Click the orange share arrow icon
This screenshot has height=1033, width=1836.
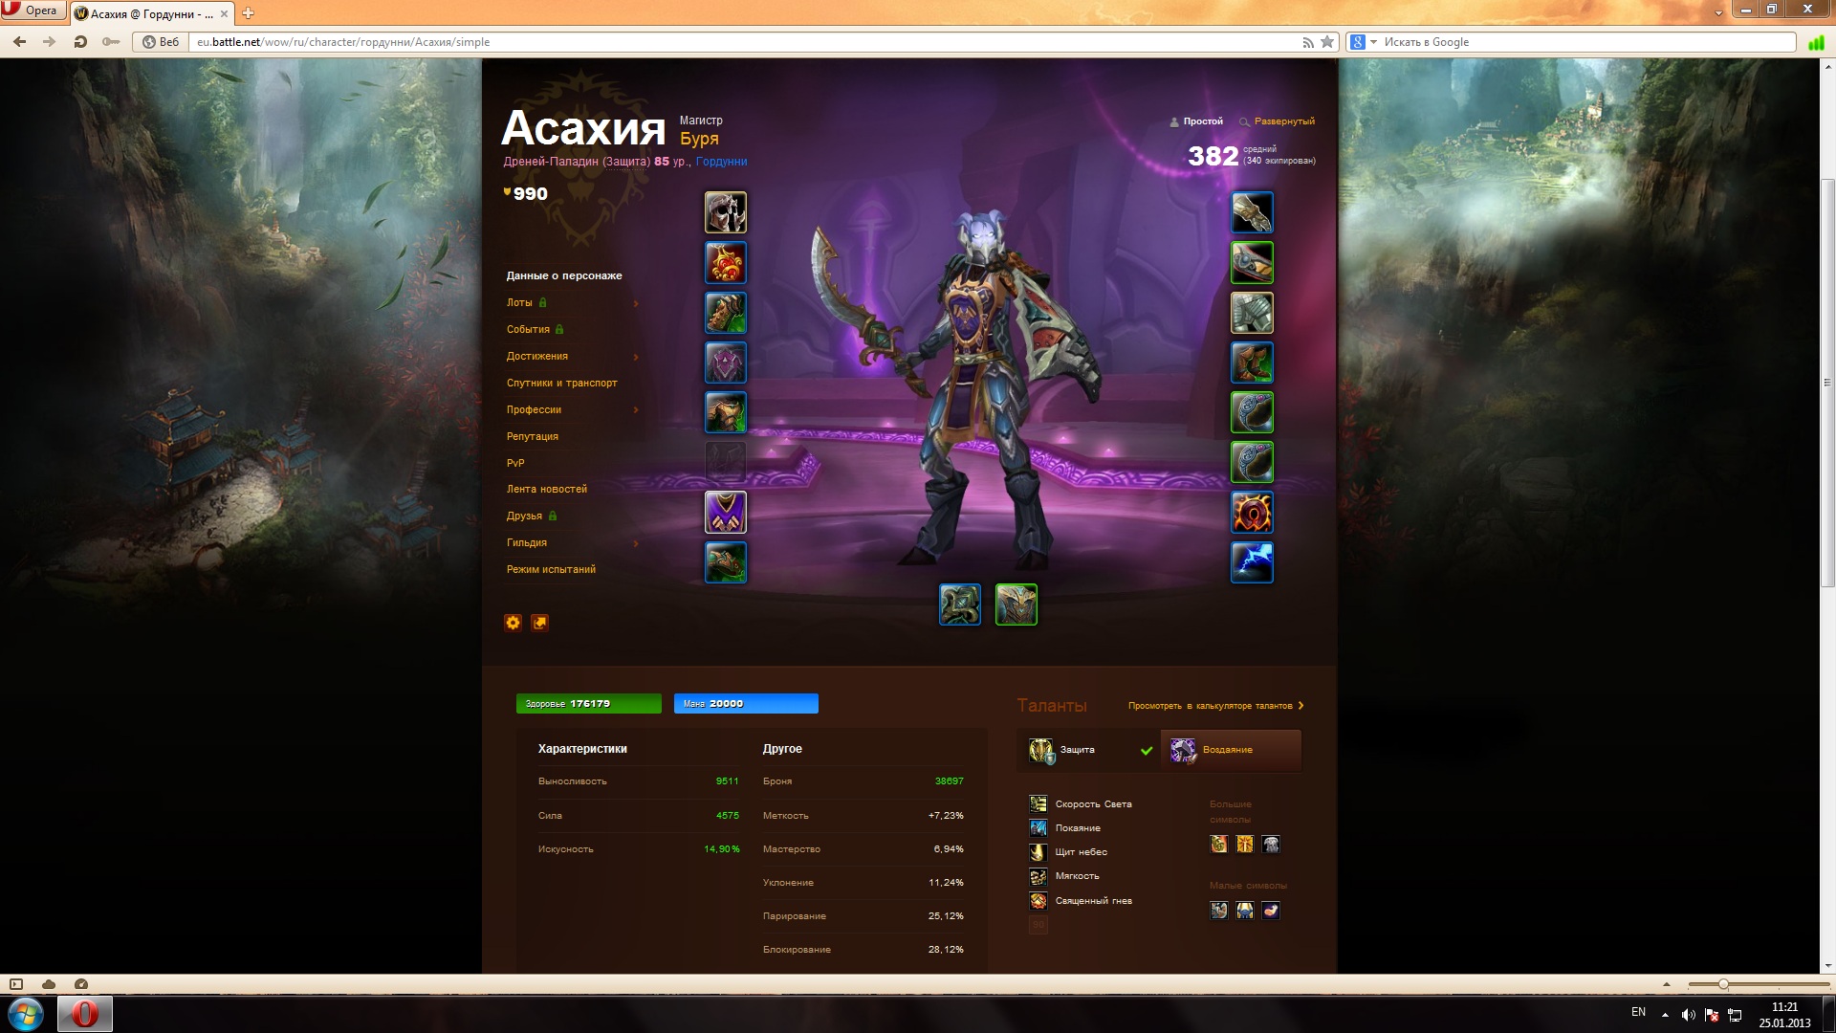pos(540,623)
